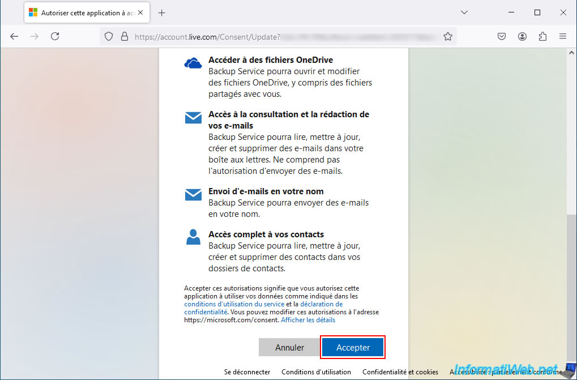Click the heading Accéder à des fichiers OneDrive
This screenshot has height=380, width=577.
271,60
